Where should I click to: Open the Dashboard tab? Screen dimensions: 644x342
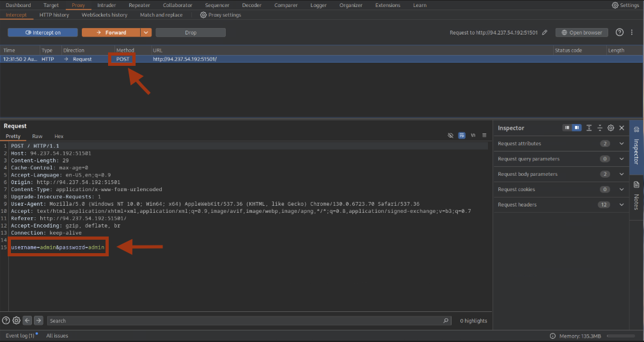[x=18, y=5]
